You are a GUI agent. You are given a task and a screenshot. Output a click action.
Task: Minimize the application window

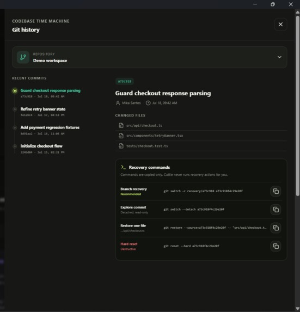255,4
